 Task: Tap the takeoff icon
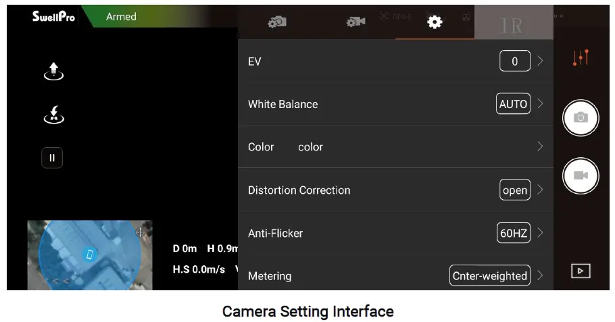coord(54,71)
